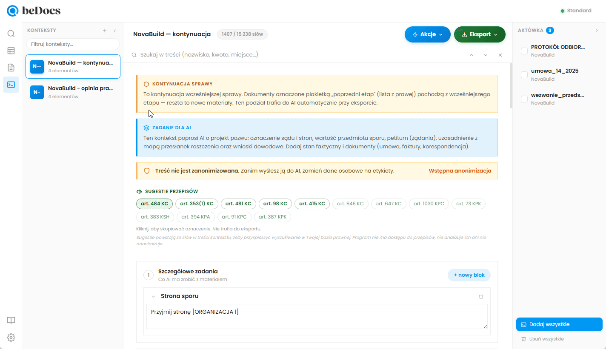Open settings gear in sidebar
The height and width of the screenshot is (349, 606).
pyautogui.click(x=11, y=338)
